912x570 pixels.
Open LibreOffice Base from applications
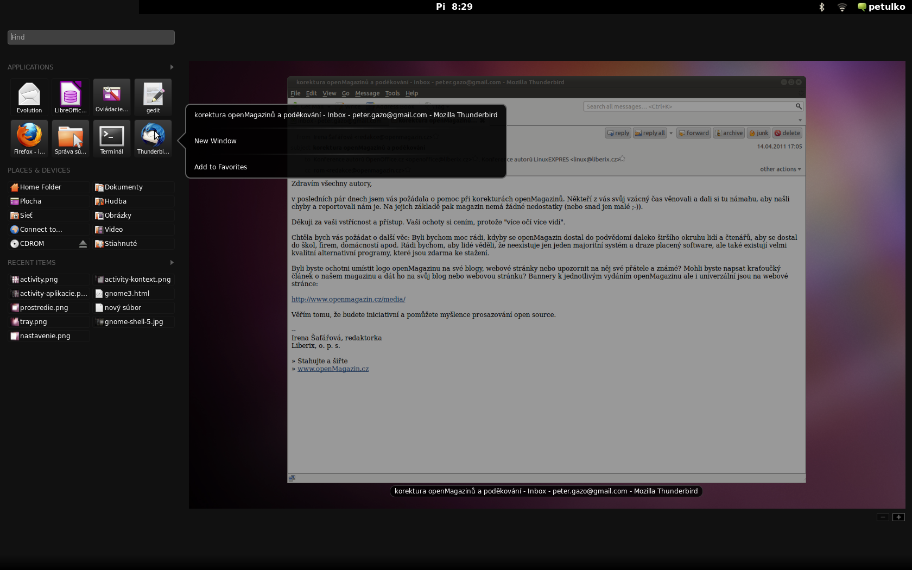pyautogui.click(x=71, y=97)
